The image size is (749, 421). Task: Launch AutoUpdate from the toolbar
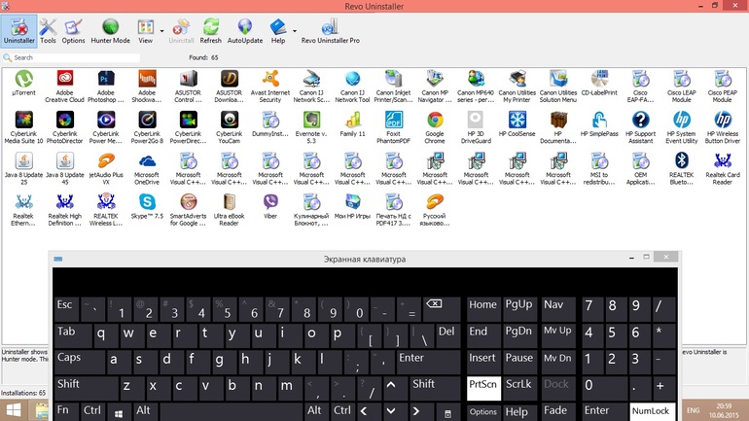pos(245,31)
